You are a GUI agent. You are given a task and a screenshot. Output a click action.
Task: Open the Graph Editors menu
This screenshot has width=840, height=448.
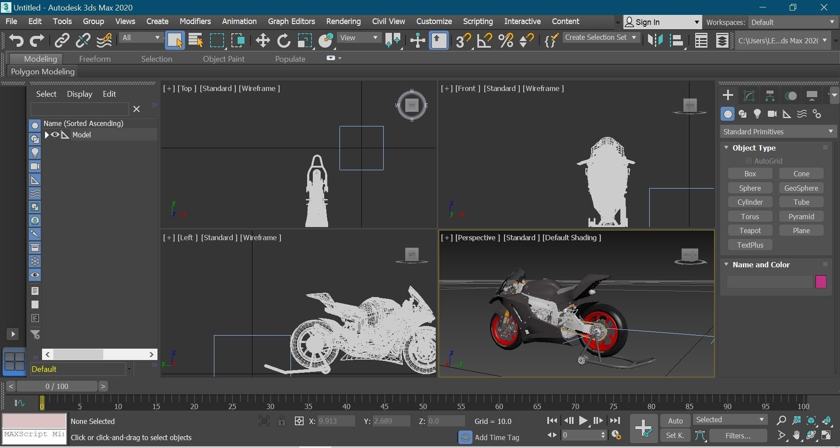(x=291, y=21)
